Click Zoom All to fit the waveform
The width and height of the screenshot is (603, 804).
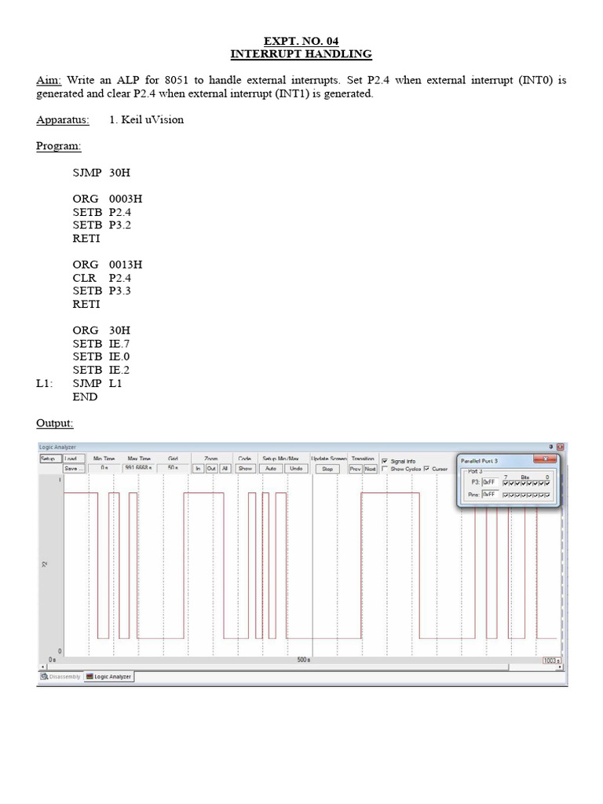(x=225, y=469)
